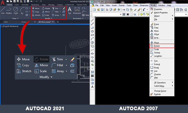The height and width of the screenshot is (113, 188).
Task: Open the Dimension menu in AutoCAD 2007
Action: coord(144,5)
